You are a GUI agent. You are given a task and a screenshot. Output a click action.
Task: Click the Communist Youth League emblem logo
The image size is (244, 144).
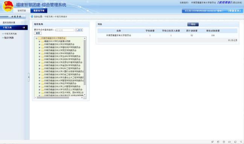(8, 6)
